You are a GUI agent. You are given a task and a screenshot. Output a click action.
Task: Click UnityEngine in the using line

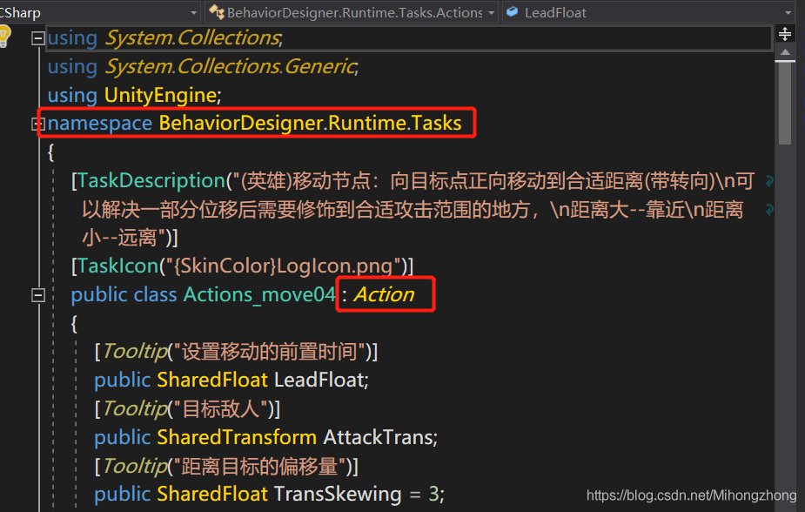[160, 96]
